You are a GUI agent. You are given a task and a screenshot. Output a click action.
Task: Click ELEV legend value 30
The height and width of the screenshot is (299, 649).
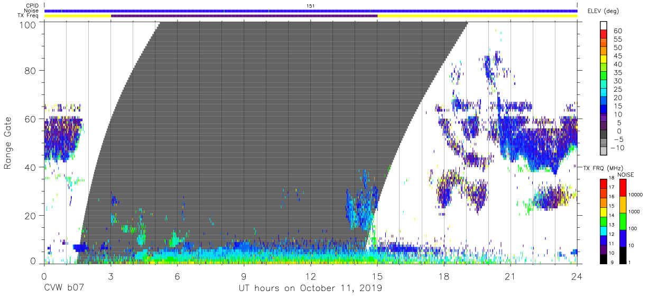pyautogui.click(x=618, y=81)
